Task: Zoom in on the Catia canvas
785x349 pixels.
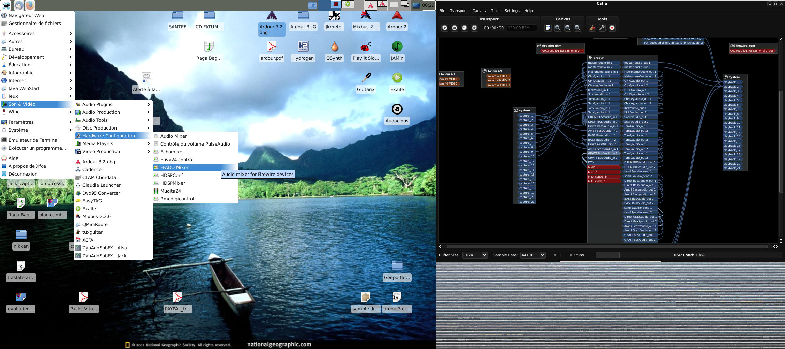Action: point(558,28)
